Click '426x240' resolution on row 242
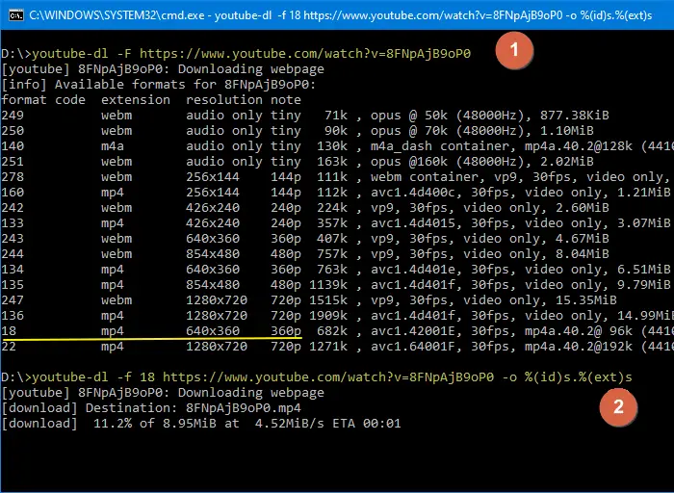Image resolution: width=674 pixels, height=493 pixels. pos(213,208)
